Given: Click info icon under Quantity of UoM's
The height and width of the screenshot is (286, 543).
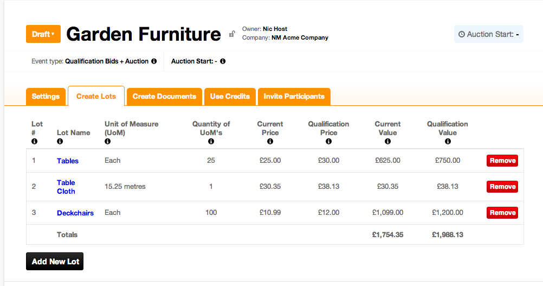Looking at the screenshot, I should coord(211,142).
